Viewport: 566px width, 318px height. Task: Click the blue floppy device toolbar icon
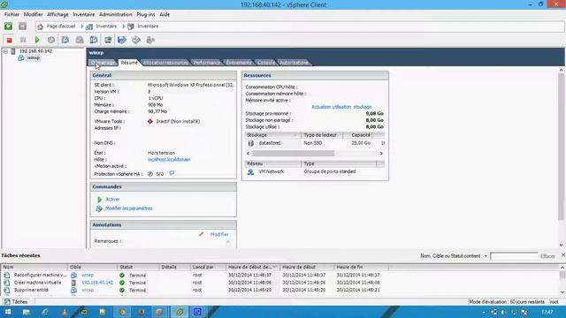pos(122,40)
